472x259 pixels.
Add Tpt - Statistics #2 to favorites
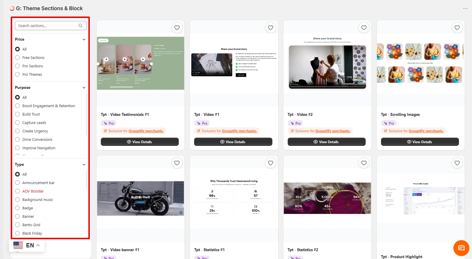364,163
